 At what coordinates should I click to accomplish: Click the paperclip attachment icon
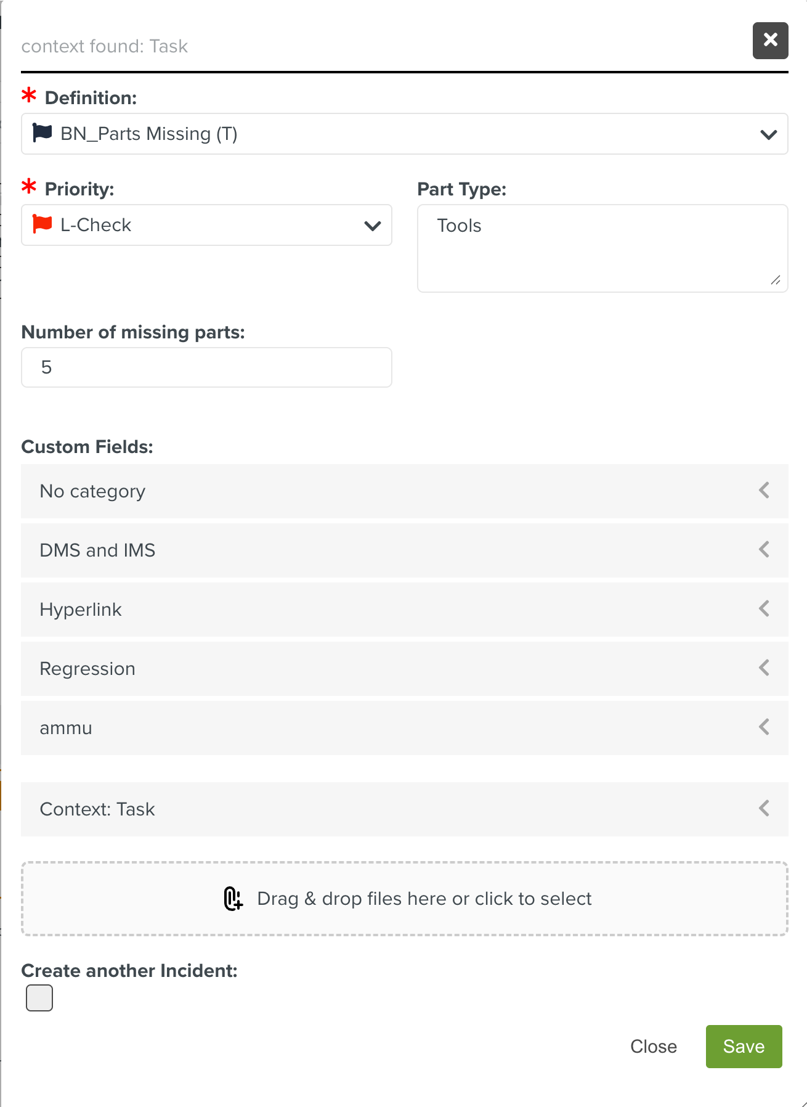(x=233, y=899)
